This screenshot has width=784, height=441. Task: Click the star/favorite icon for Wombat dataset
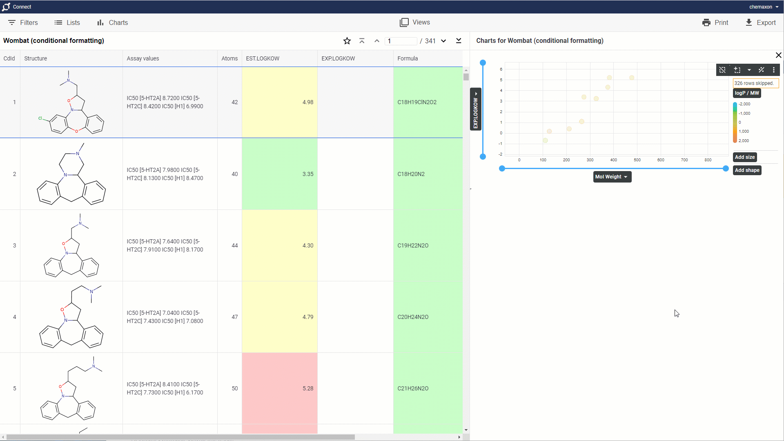coord(347,41)
